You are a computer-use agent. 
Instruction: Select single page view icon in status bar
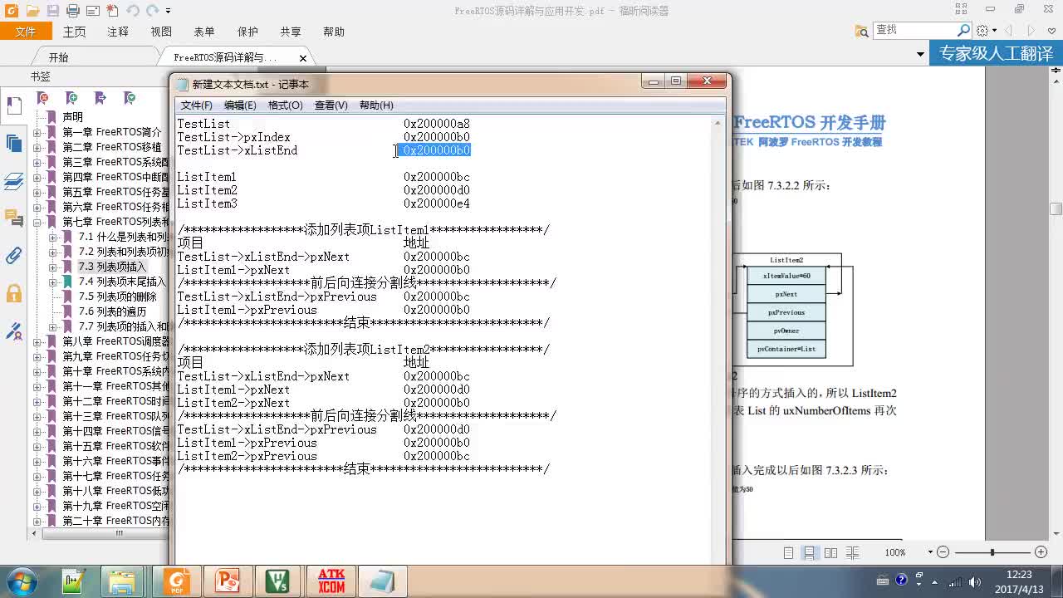click(x=789, y=552)
